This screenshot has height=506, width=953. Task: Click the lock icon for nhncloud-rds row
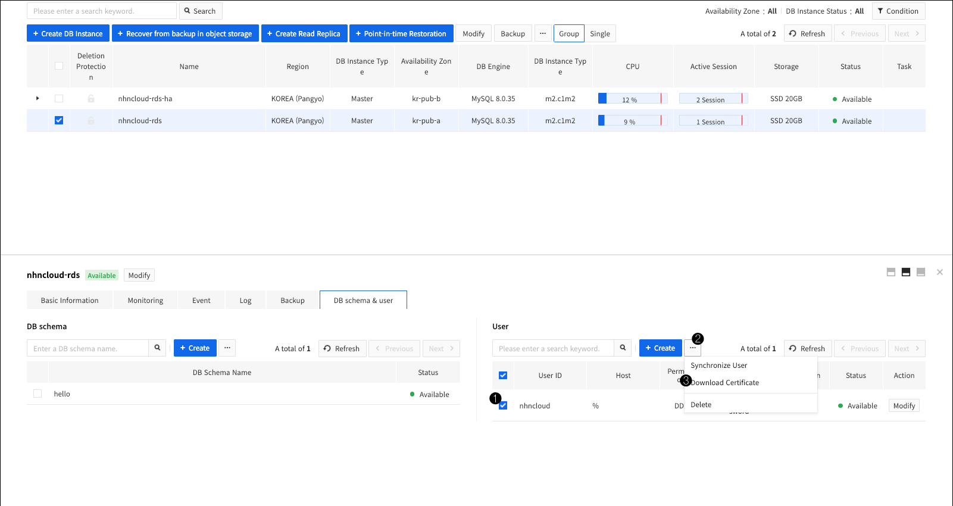pos(91,120)
